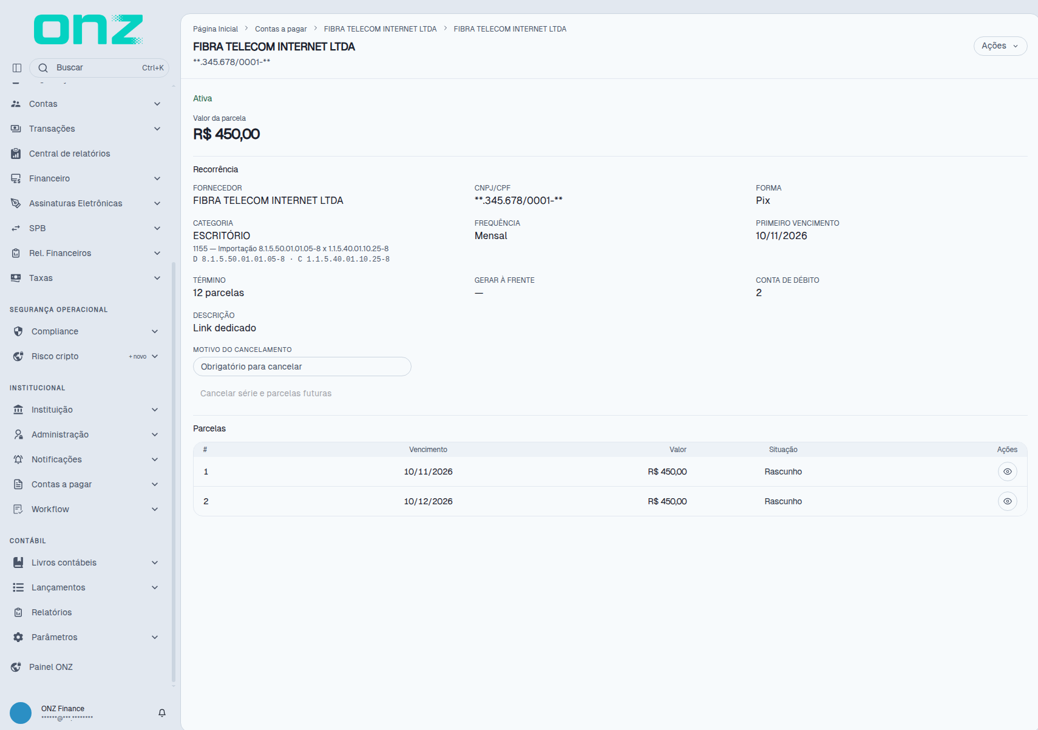Viewport: 1038px width, 730px height.
Task: Toggle the sidebar panel icon
Action: [17, 68]
